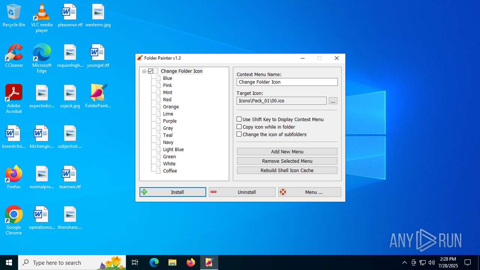Select kitchengiv document on desktop
This screenshot has height=270, width=480.
(x=42, y=137)
